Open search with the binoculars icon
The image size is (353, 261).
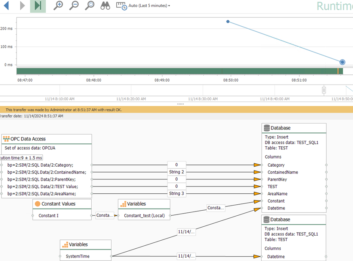(x=105, y=6)
